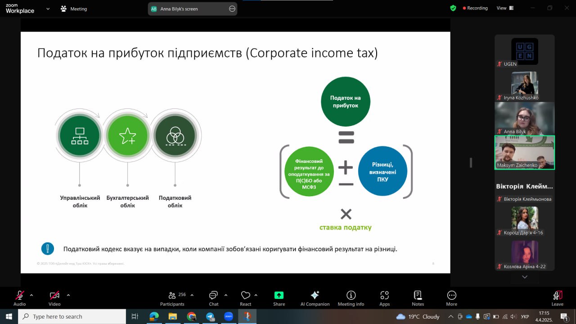The image size is (576, 324).
Task: Open the Participants list
Action: pyautogui.click(x=172, y=296)
